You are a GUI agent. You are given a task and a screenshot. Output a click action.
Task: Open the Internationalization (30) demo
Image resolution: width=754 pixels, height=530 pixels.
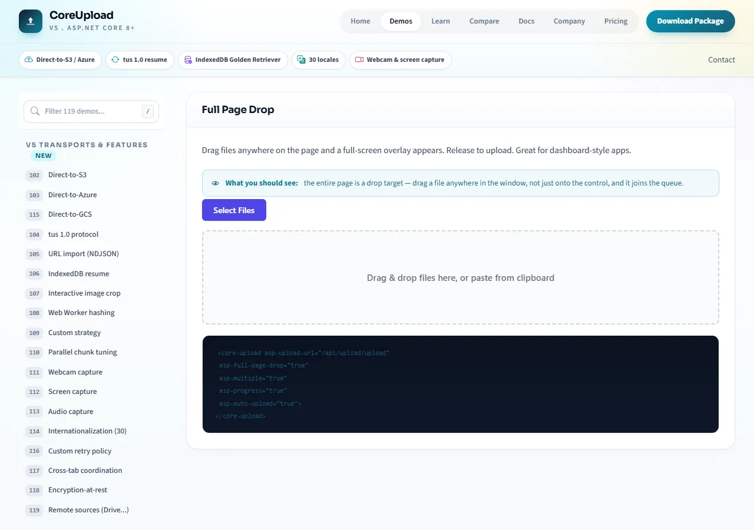(x=91, y=431)
